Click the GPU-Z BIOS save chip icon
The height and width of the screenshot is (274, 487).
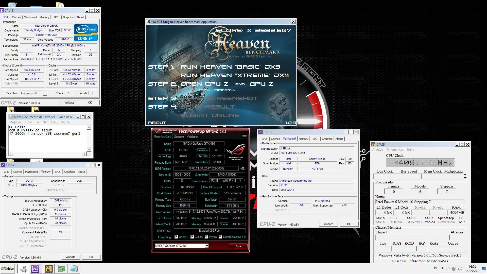click(242, 168)
